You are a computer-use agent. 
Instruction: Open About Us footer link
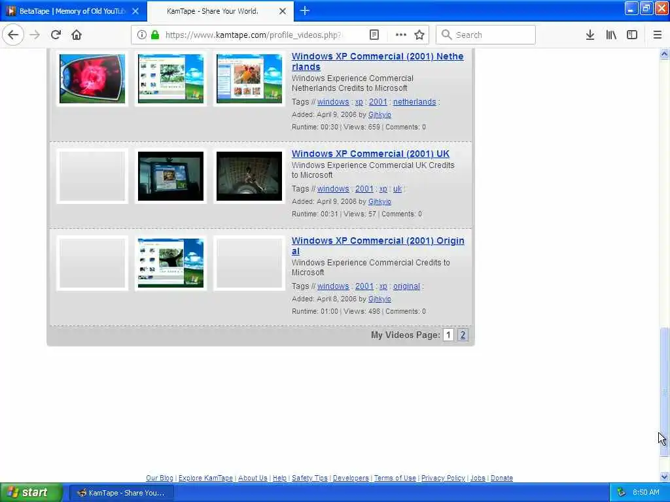[x=253, y=478]
